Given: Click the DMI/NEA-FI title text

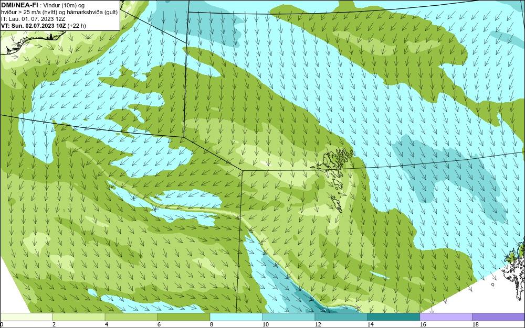Looking at the screenshot, I should (x=19, y=5).
